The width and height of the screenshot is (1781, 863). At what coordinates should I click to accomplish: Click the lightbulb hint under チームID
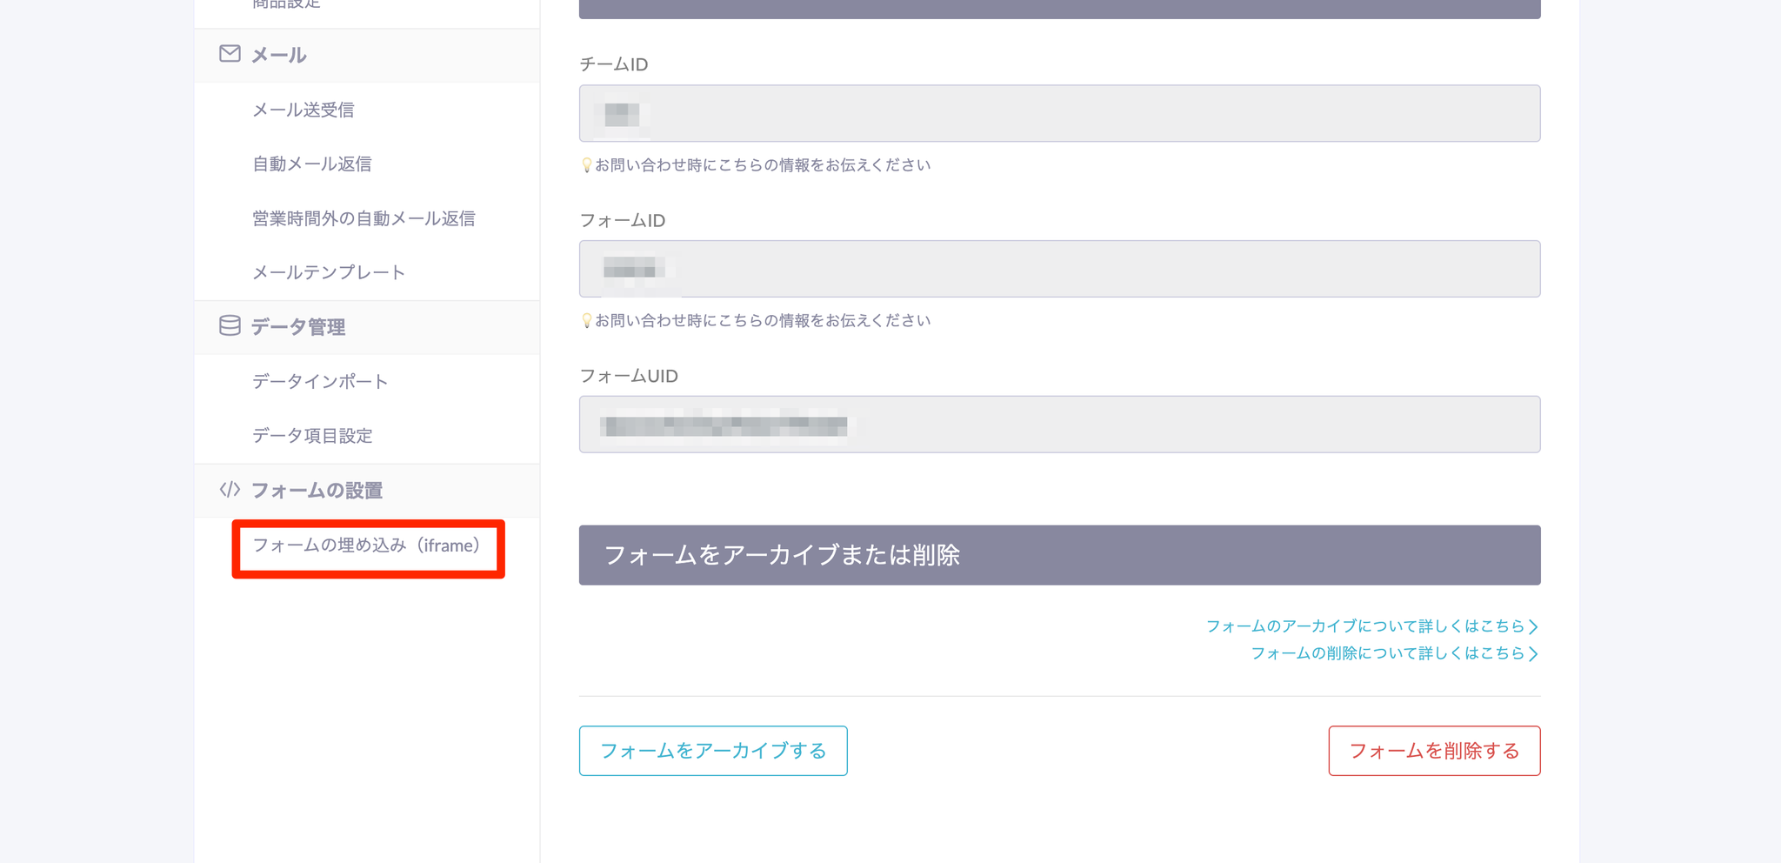coord(586,165)
